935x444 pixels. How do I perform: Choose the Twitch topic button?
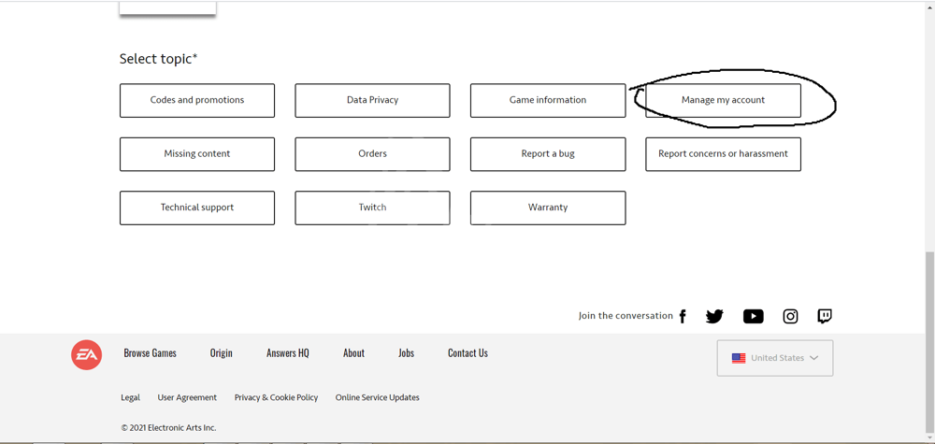(x=372, y=208)
